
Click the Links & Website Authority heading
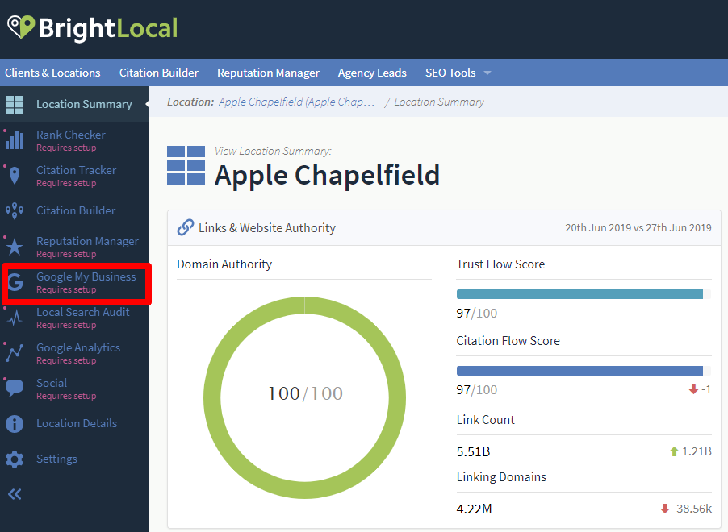[267, 228]
